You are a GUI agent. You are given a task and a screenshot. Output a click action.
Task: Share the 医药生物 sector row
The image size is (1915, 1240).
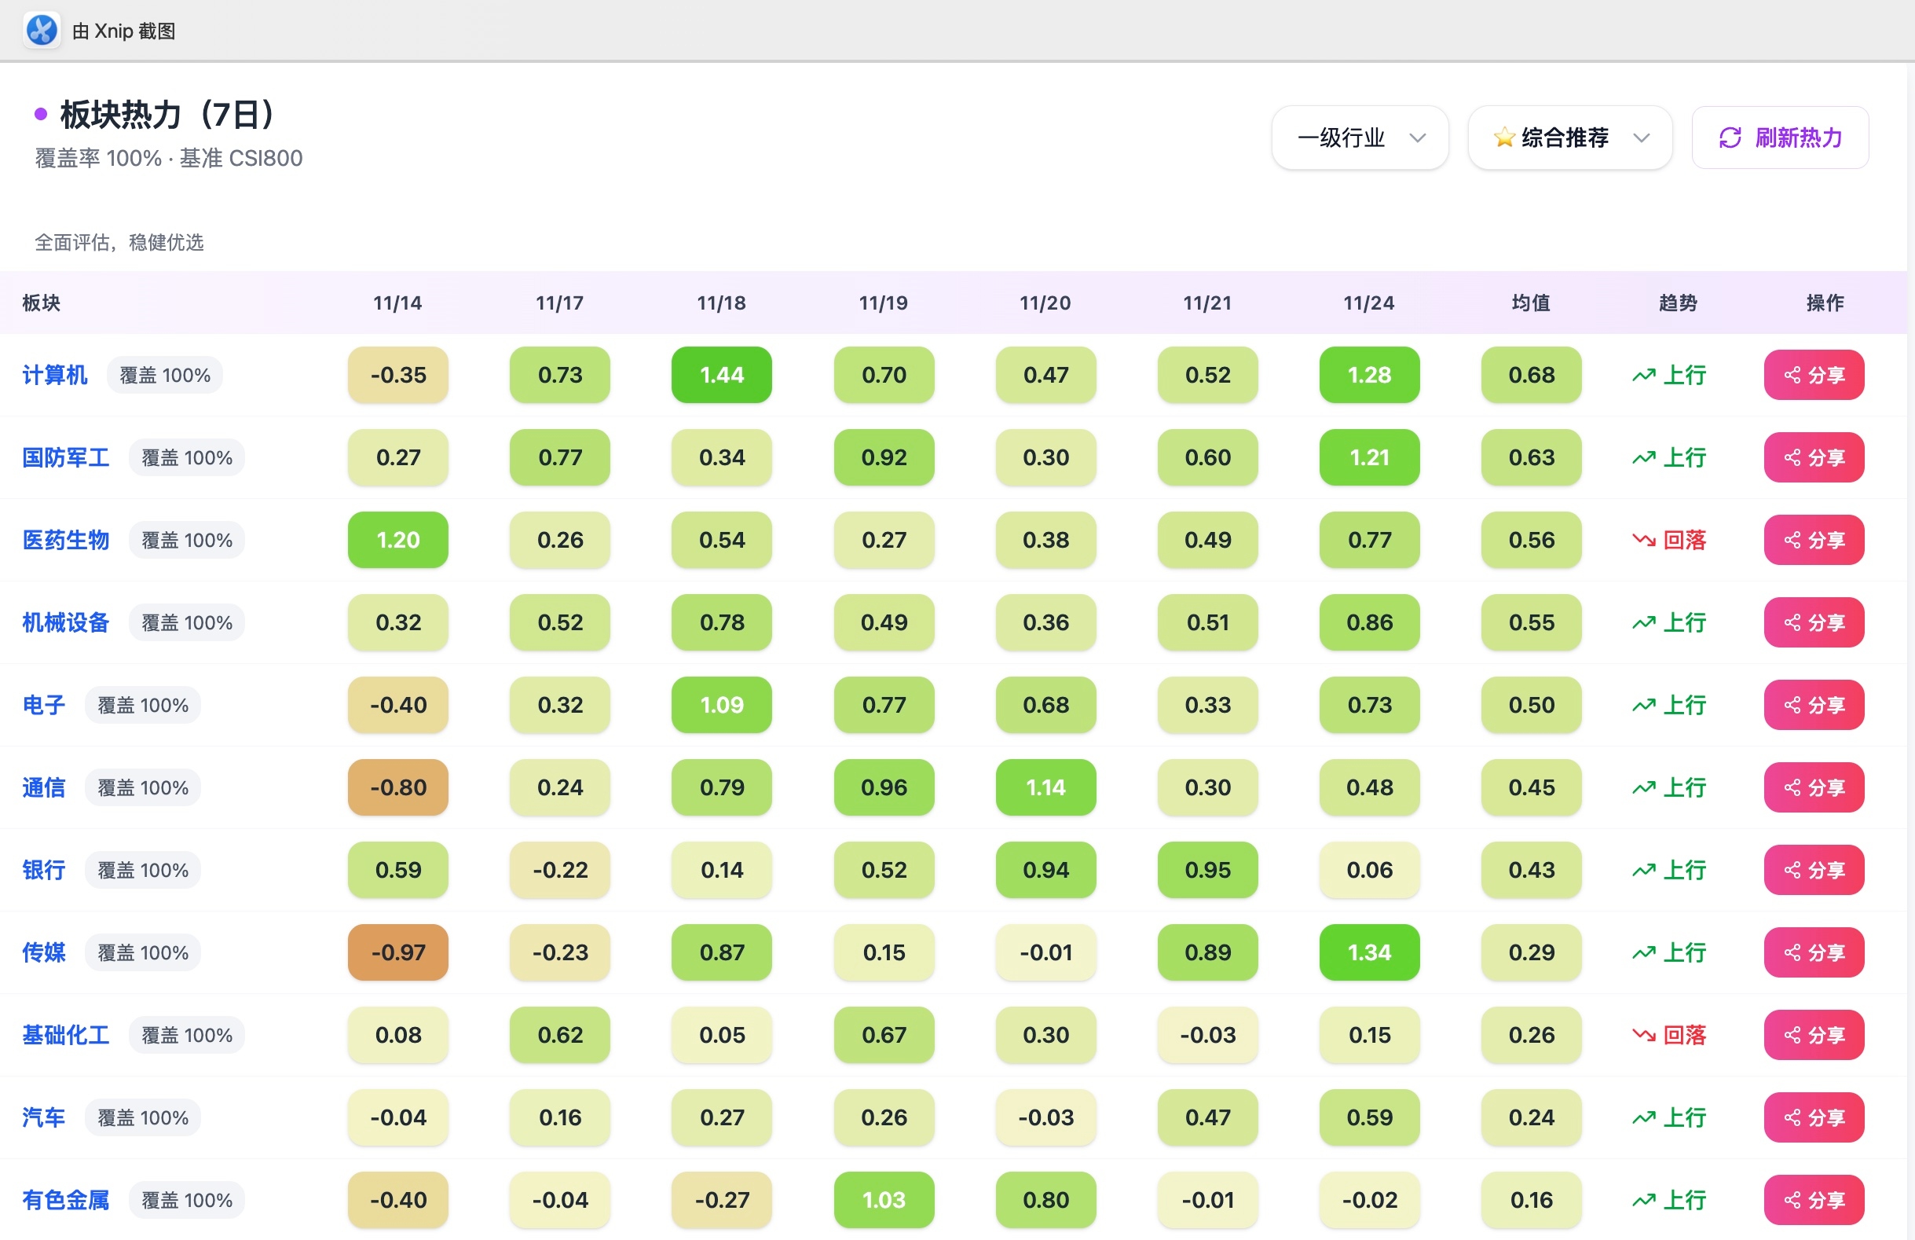pos(1814,541)
